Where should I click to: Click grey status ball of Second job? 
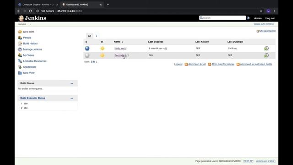[x=87, y=55]
